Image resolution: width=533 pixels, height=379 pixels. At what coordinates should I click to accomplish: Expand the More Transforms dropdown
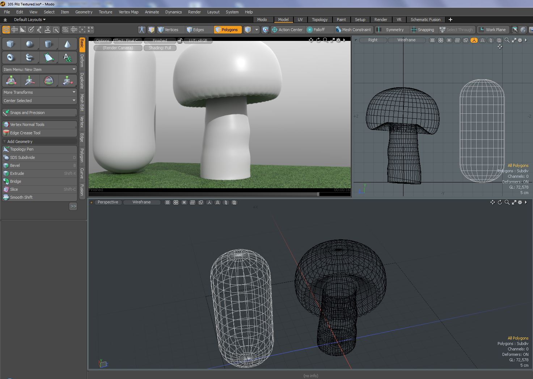pos(39,92)
